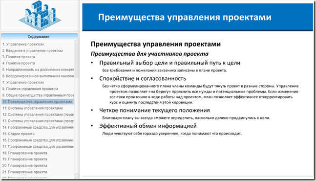Viewport: 316px width, 181px height.
Task: Click the contents list scrollbar thumb
Action: click(x=77, y=62)
